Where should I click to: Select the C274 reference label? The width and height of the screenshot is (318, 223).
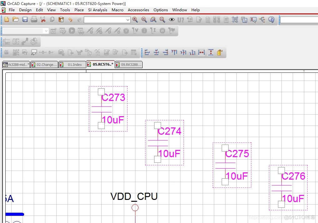pyautogui.click(x=169, y=131)
